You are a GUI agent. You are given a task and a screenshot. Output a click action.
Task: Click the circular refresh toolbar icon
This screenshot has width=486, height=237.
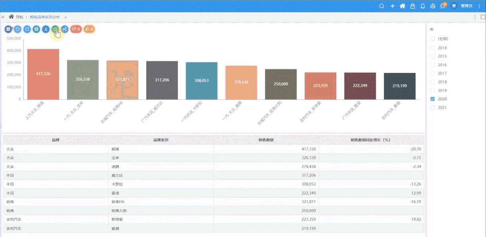[27, 29]
